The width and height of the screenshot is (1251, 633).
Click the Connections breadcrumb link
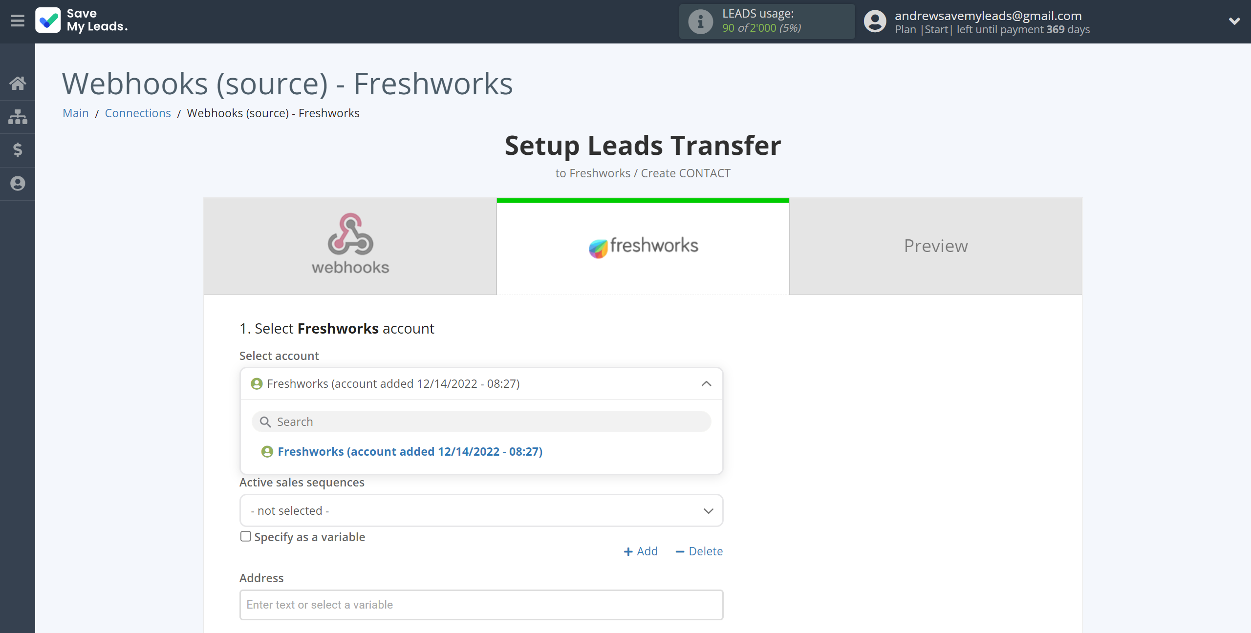137,112
